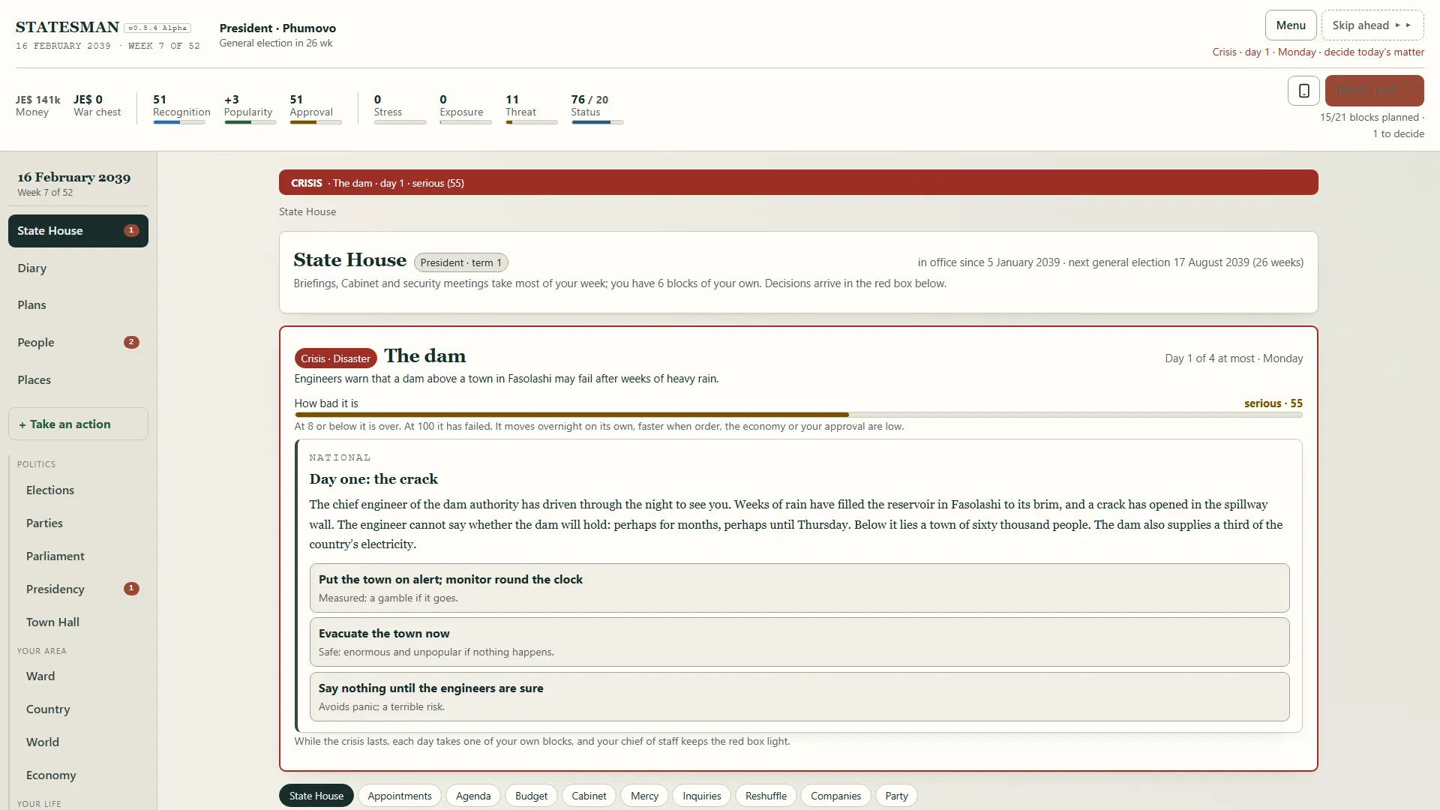The width and height of the screenshot is (1440, 810).
Task: Switch to the Inquiries tab
Action: (x=702, y=796)
